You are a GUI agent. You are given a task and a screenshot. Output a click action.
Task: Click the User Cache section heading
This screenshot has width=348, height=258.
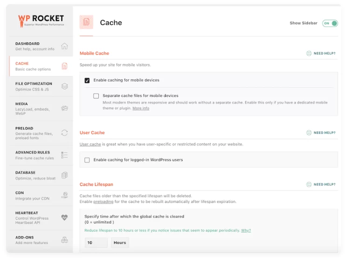click(x=92, y=133)
